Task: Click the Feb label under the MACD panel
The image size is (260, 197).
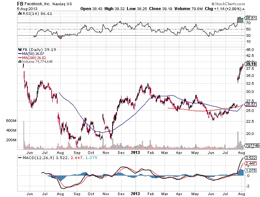Action: [150, 194]
